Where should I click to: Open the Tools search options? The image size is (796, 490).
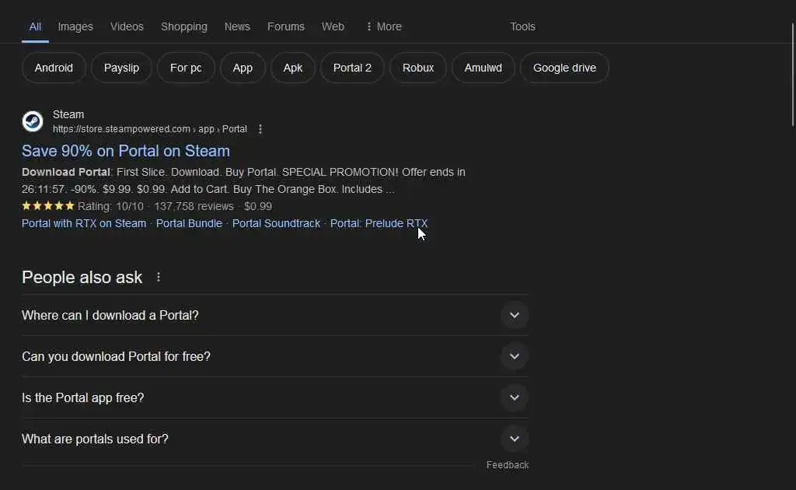click(522, 26)
